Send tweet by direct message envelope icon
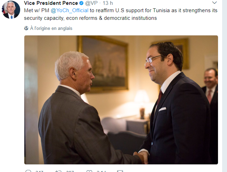The image size is (227, 172). point(120,171)
